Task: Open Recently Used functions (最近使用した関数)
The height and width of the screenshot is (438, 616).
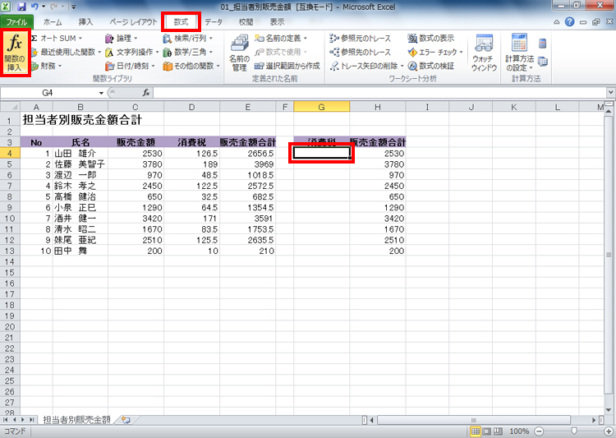Action: 66,52
